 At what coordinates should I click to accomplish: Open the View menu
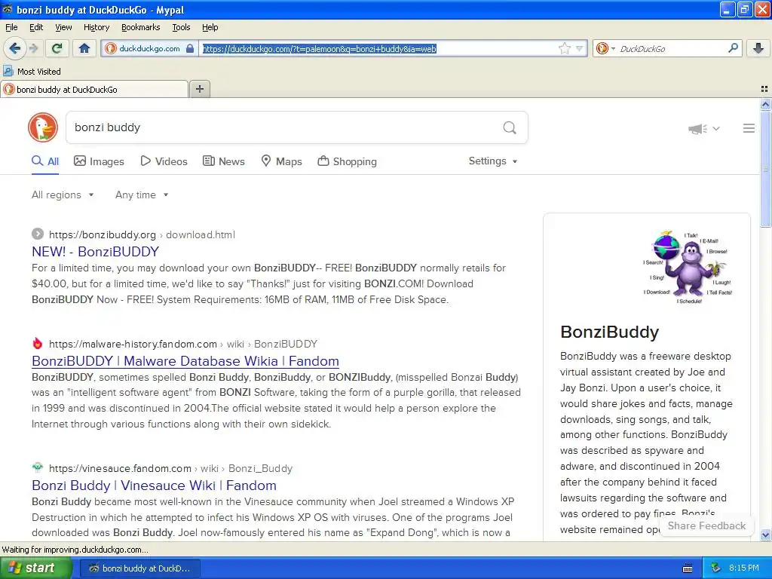pos(63,27)
